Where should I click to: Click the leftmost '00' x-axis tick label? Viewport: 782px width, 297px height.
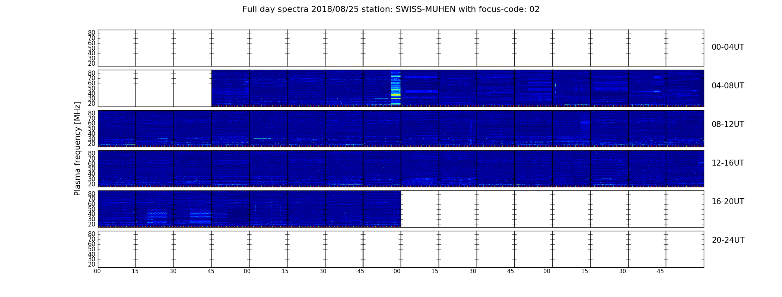pyautogui.click(x=98, y=271)
